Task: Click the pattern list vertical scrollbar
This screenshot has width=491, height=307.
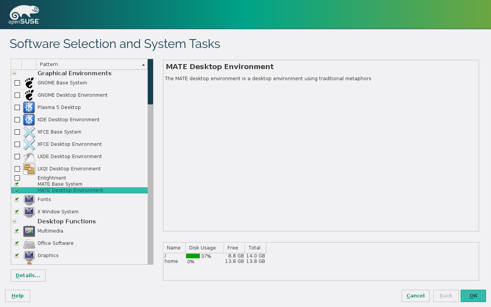Action: coord(150,81)
